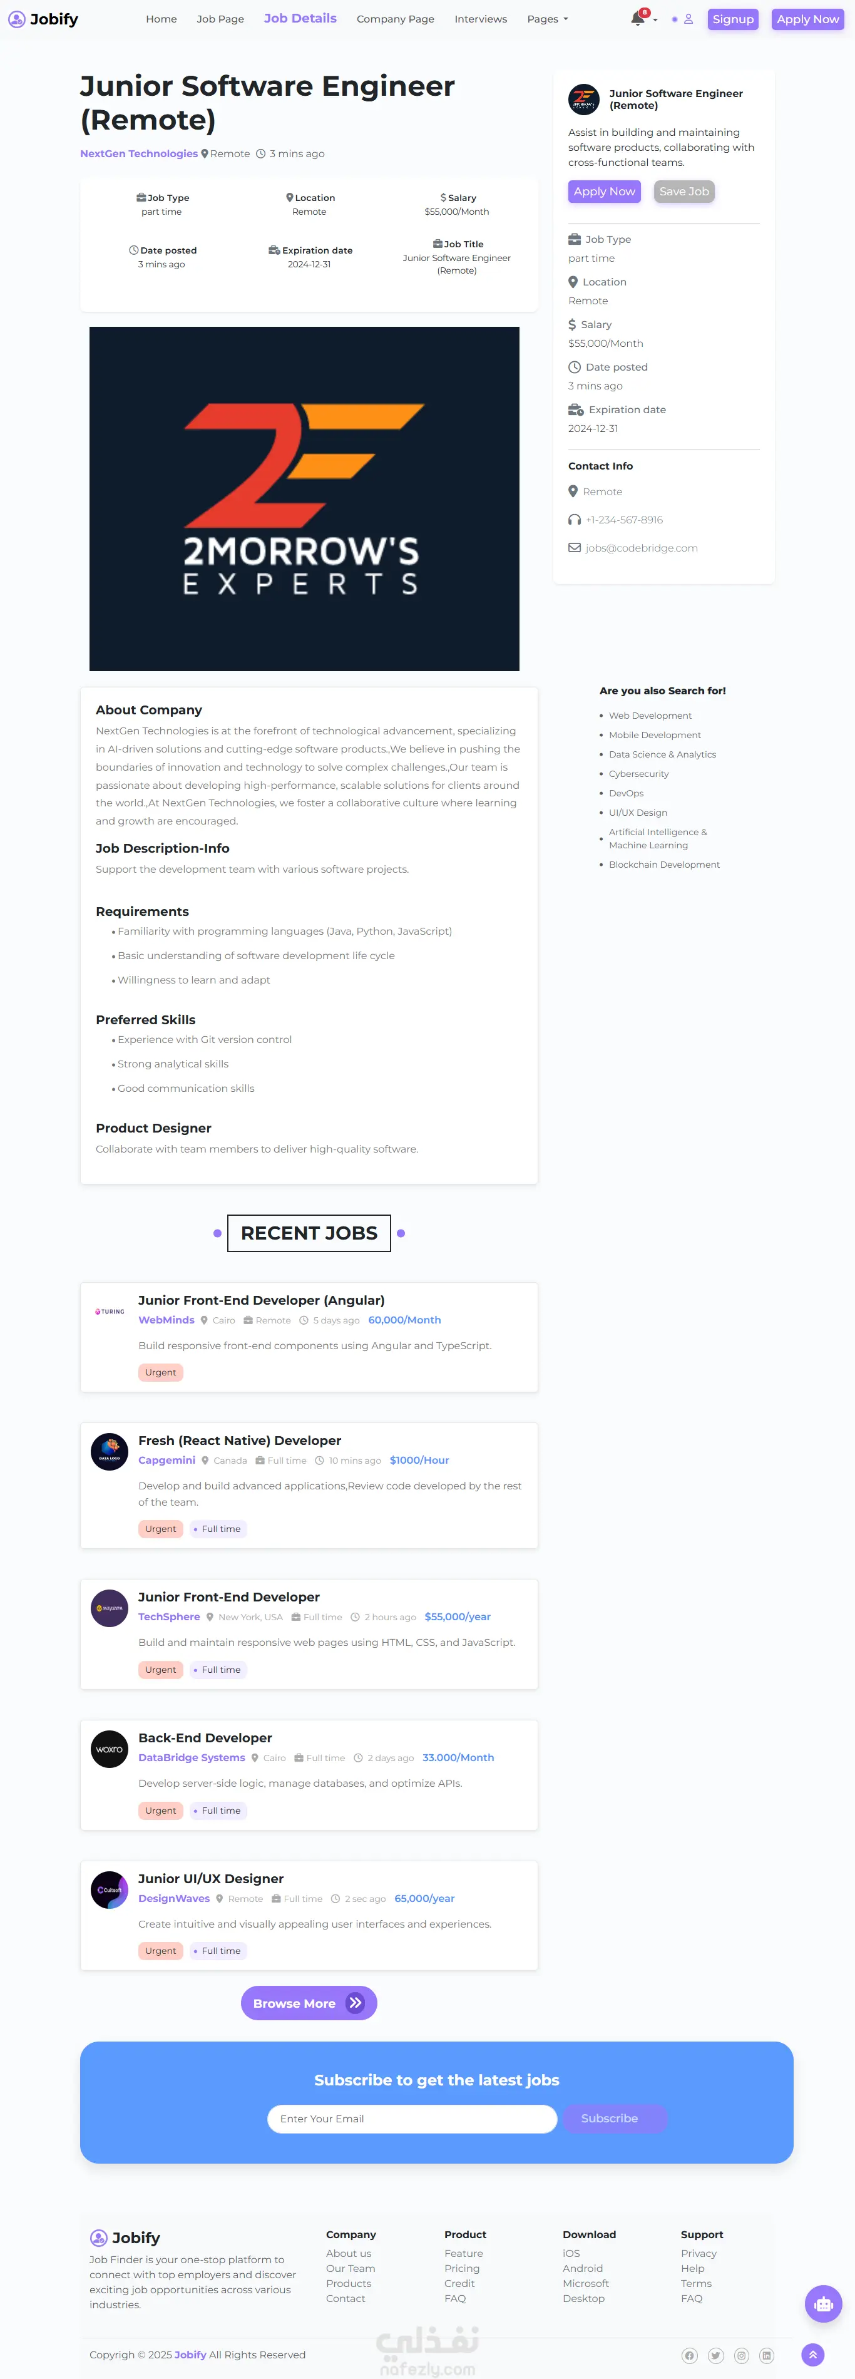The image size is (855, 2379).
Task: Open the Instagram icon in footer
Action: click(x=740, y=2356)
